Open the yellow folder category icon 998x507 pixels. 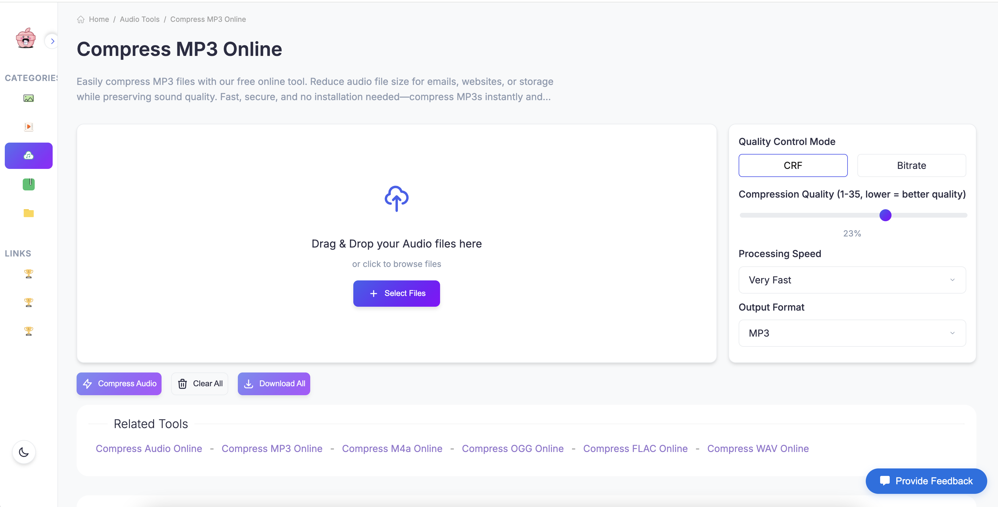[28, 213]
